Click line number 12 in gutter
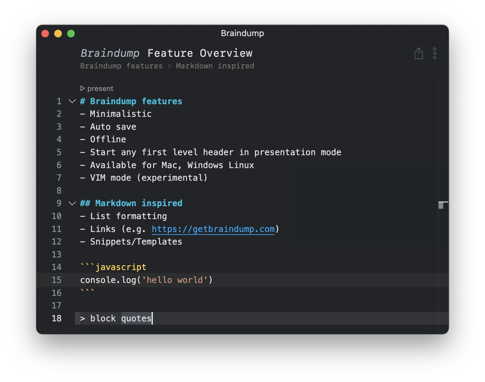Screen dimensions: 485x382 click(56, 242)
